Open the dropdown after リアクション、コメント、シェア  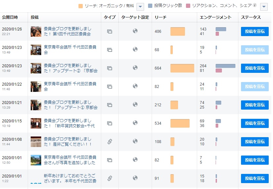[264, 7]
